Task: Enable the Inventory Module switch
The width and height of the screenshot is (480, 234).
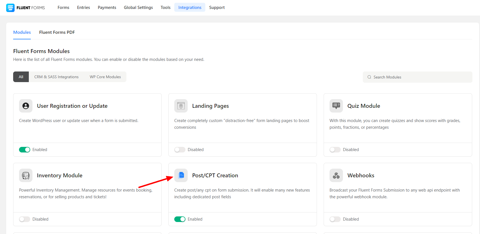Action: [25, 219]
